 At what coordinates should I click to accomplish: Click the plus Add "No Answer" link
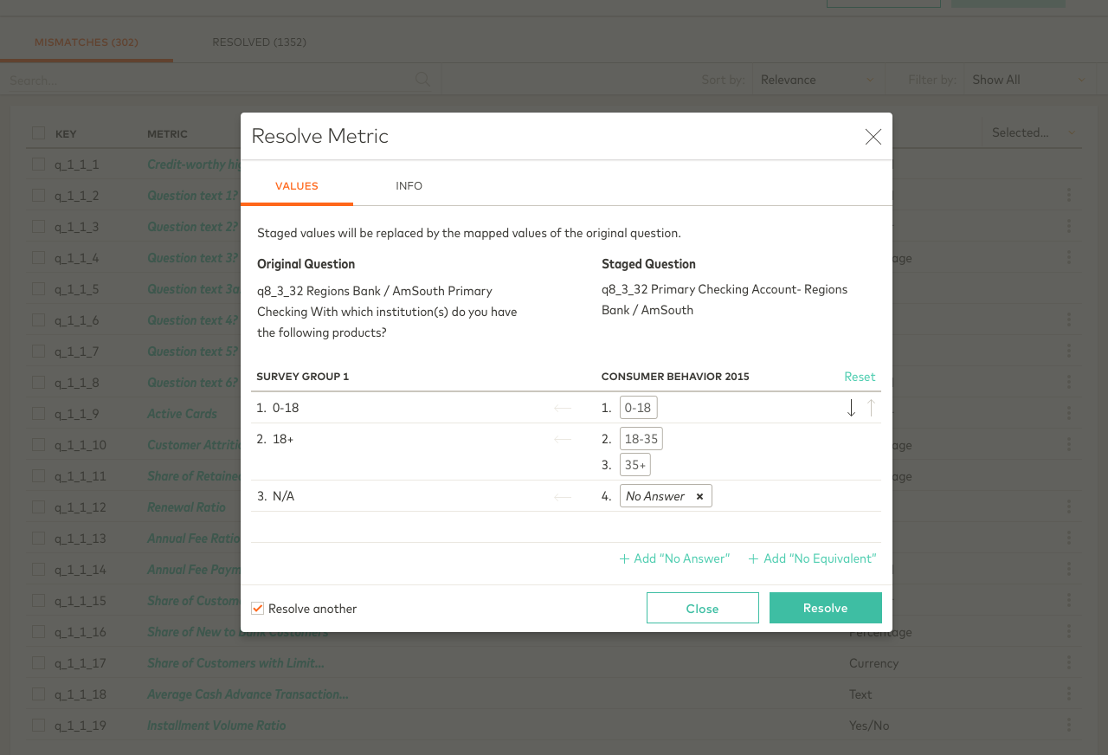(675, 558)
